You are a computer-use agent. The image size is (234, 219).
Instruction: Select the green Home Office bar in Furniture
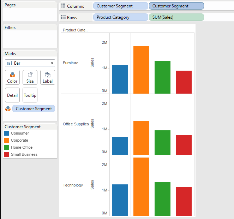pos(162,77)
